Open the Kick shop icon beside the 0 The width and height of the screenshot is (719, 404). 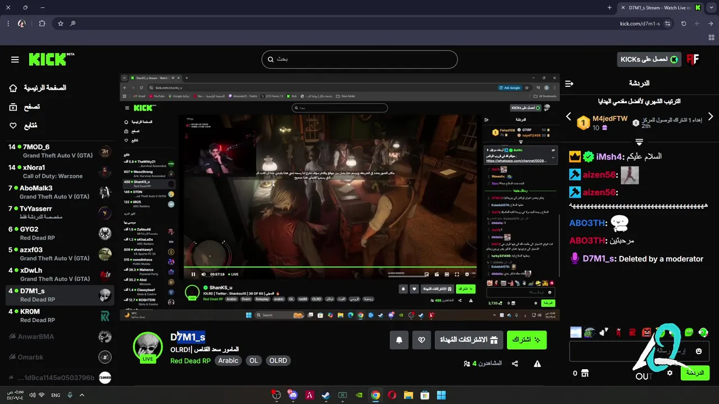pos(585,373)
